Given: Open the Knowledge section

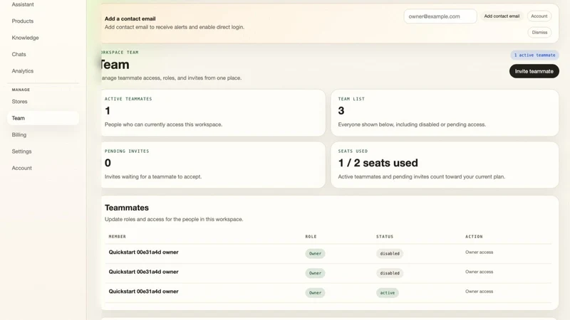Looking at the screenshot, I should click(x=25, y=38).
